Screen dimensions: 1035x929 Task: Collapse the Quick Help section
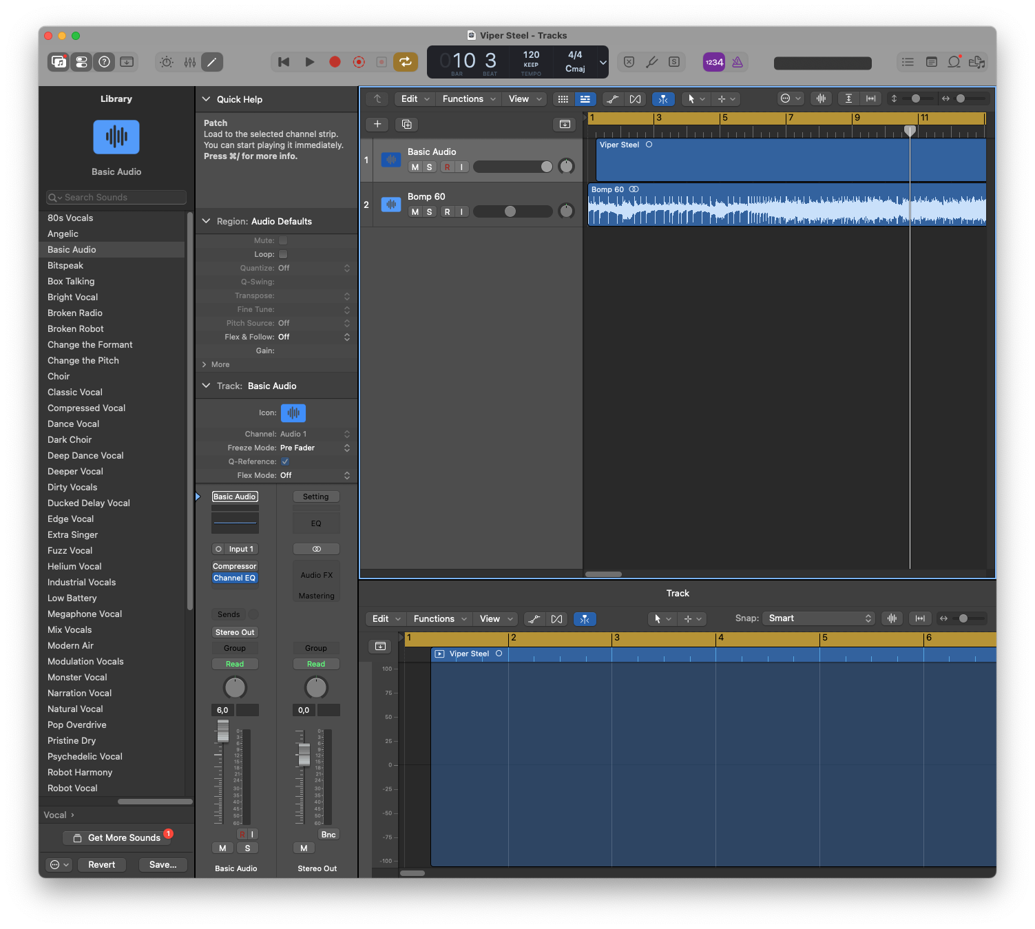tap(206, 99)
